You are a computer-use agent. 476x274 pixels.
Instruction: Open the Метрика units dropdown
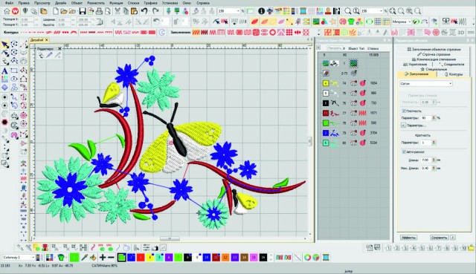(401, 22)
